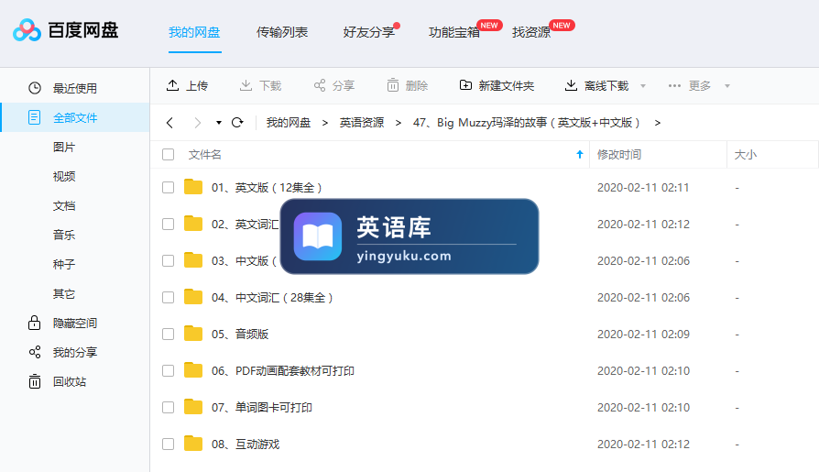Switch to 我的网盘 tab
Viewport: 819px width, 472px height.
pyautogui.click(x=194, y=32)
